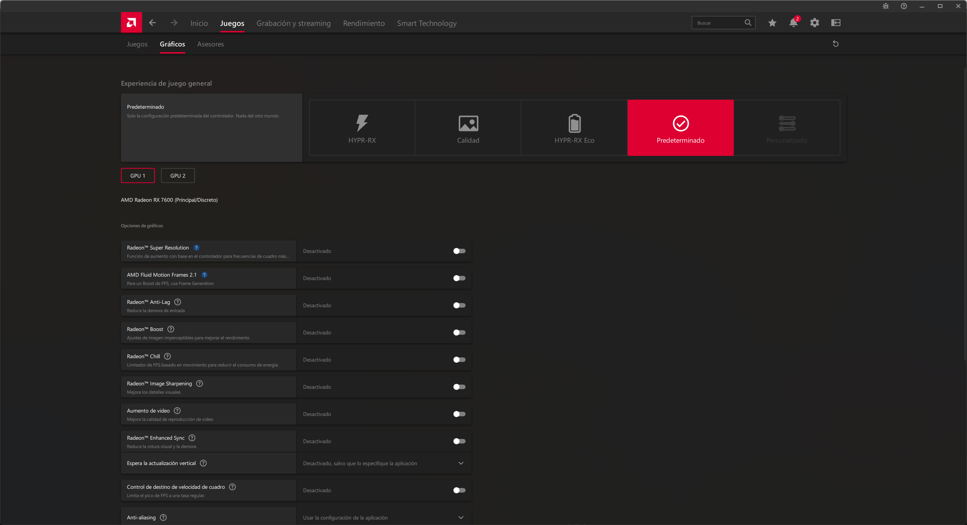Enable Radeon Chill switch
The image size is (967, 525).
click(x=460, y=360)
